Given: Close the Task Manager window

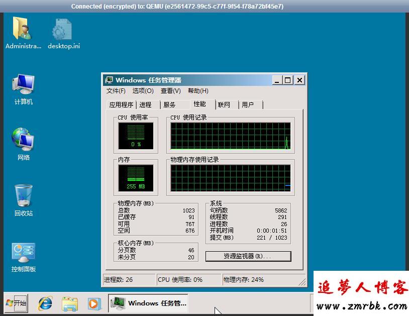Looking at the screenshot, I should pyautogui.click(x=299, y=80).
